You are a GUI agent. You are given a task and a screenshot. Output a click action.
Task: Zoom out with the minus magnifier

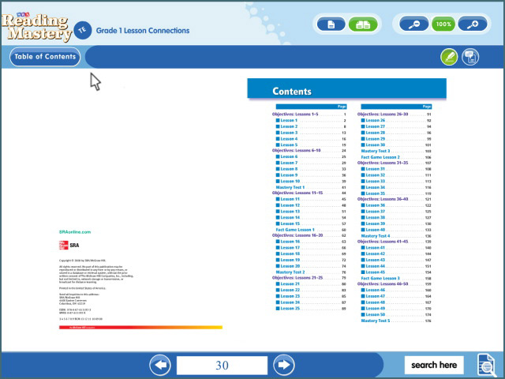(x=413, y=24)
